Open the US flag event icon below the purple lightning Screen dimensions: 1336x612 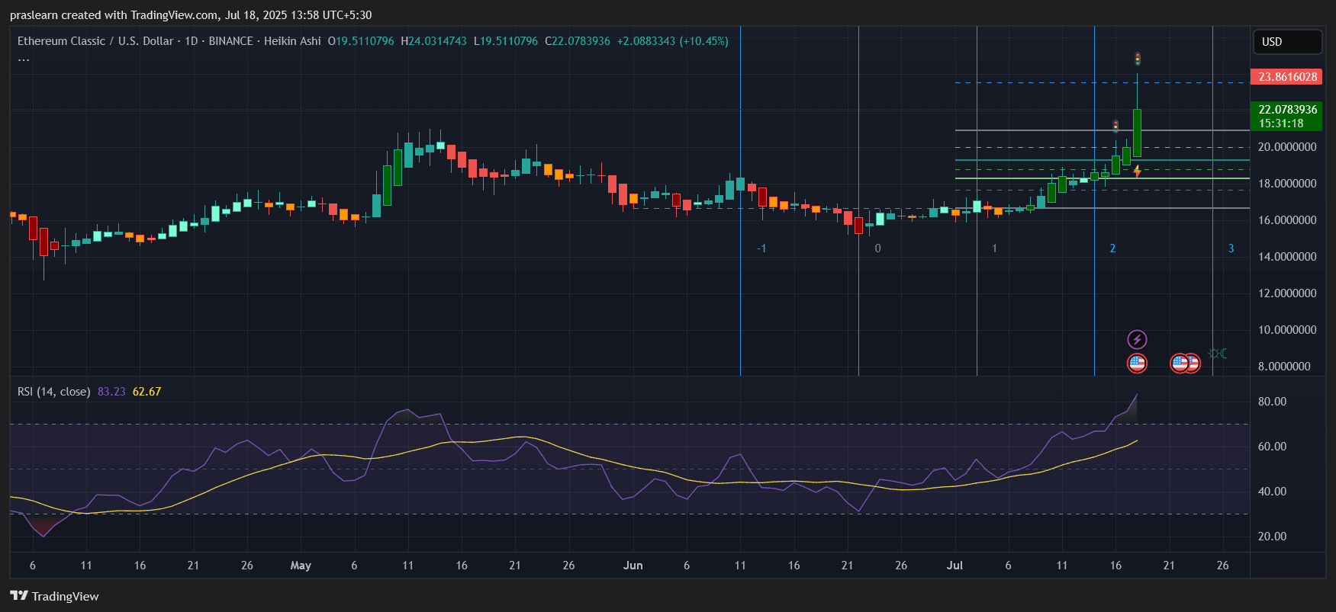tap(1137, 363)
